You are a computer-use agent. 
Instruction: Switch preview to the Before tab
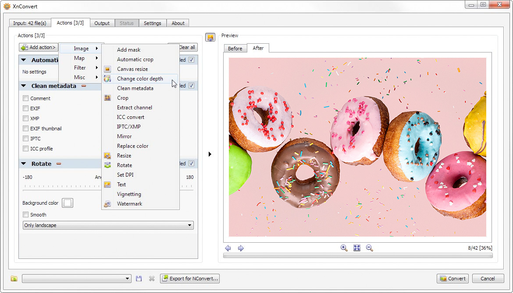point(235,48)
